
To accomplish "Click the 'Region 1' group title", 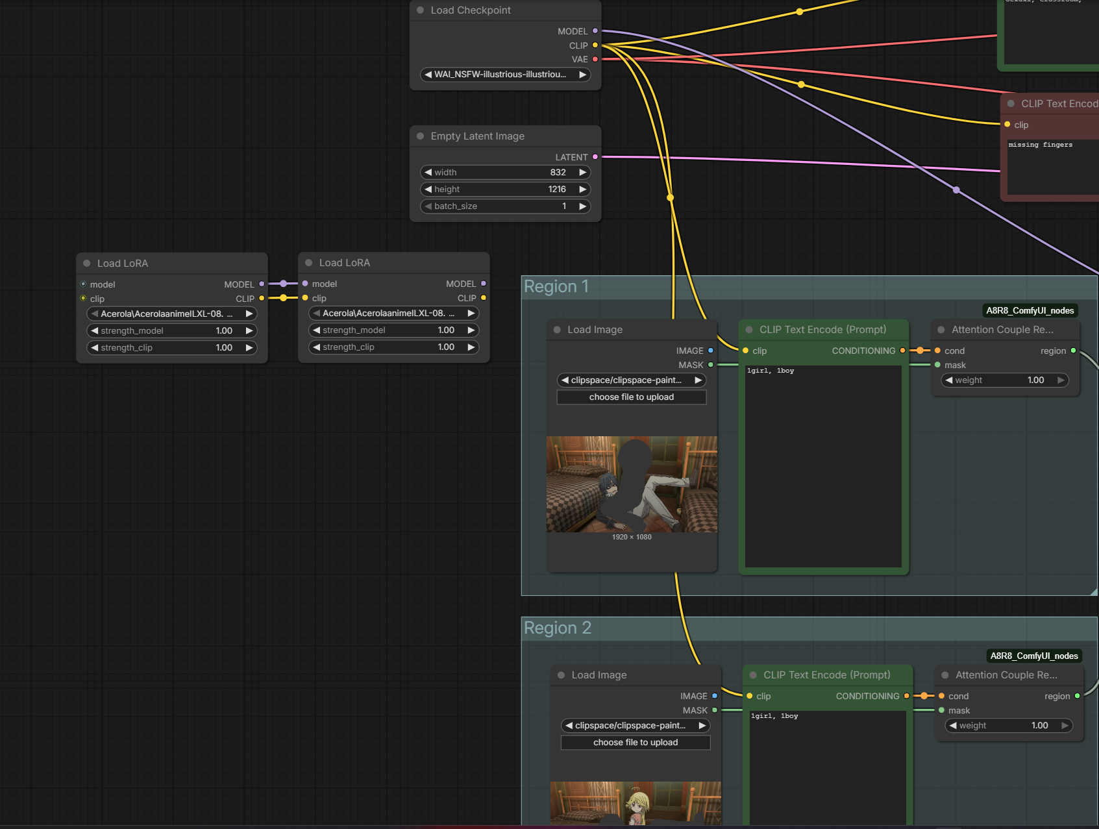I will coord(556,287).
